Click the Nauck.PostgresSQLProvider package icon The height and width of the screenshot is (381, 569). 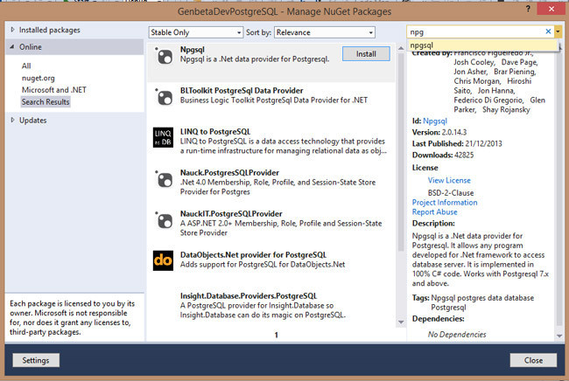164,179
